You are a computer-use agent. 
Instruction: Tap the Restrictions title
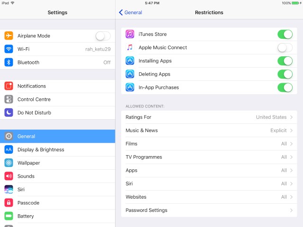[x=209, y=12]
